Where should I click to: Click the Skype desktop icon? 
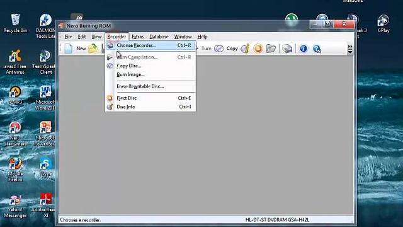coord(45,167)
